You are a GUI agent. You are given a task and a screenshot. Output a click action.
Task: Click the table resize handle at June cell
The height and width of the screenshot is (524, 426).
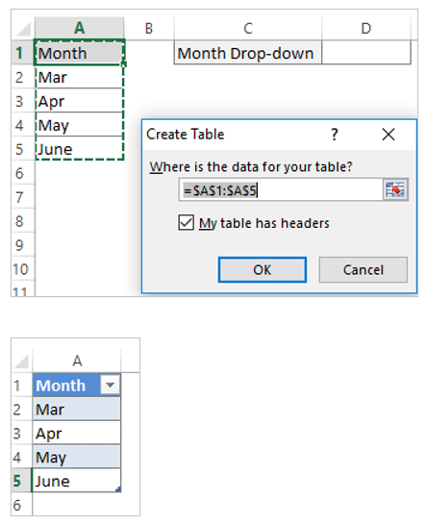coord(118,489)
